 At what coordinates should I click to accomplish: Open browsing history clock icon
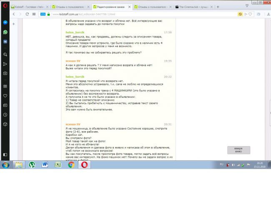click(5, 114)
